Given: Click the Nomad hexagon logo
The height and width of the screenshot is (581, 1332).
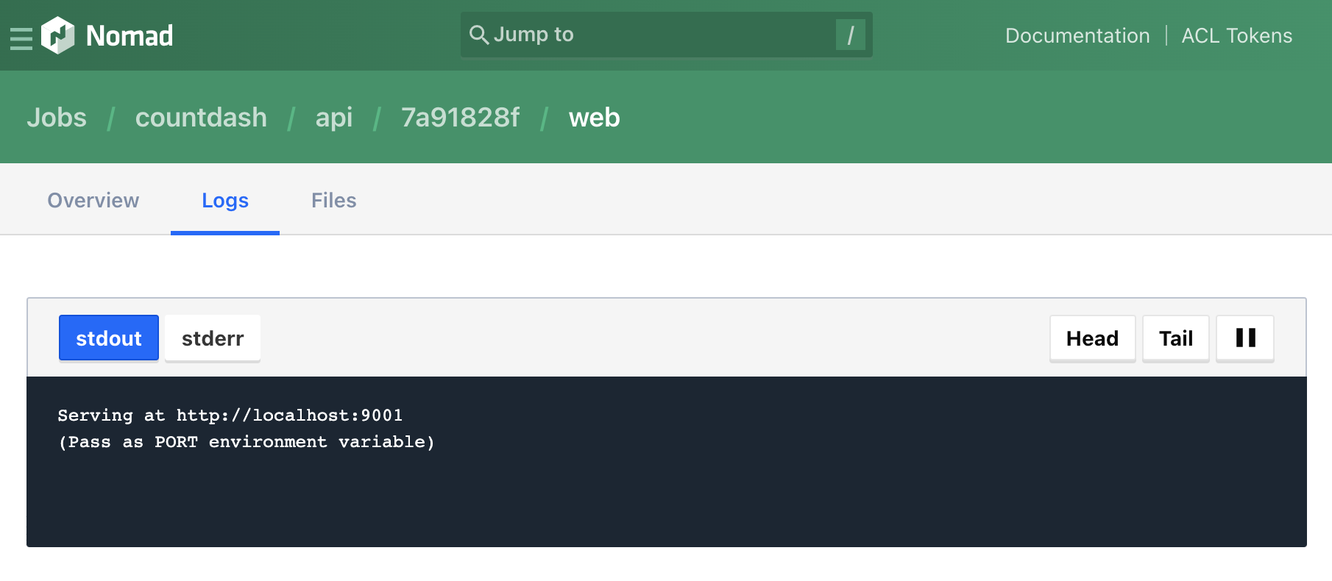Looking at the screenshot, I should 58,35.
